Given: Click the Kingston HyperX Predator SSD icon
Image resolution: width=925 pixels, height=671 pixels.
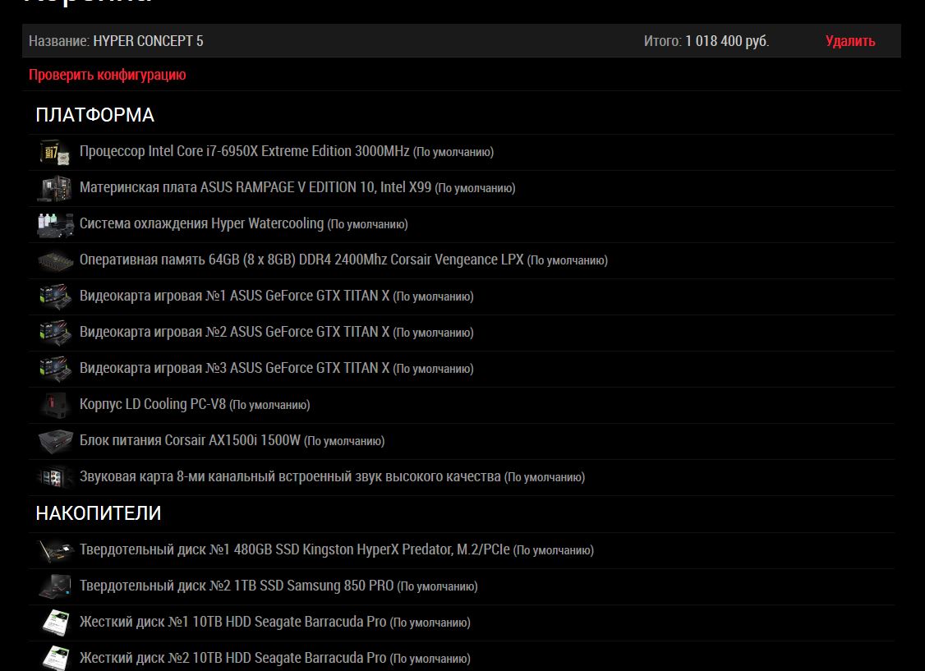Looking at the screenshot, I should click(56, 550).
